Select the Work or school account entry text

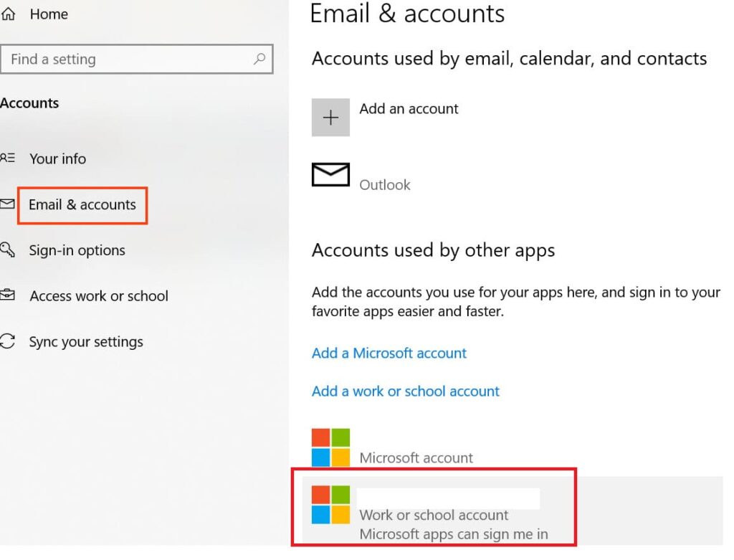coord(434,515)
